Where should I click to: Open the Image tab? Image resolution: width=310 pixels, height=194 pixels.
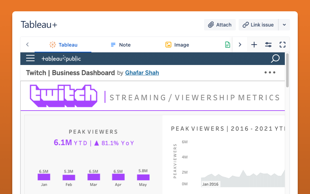(x=177, y=45)
